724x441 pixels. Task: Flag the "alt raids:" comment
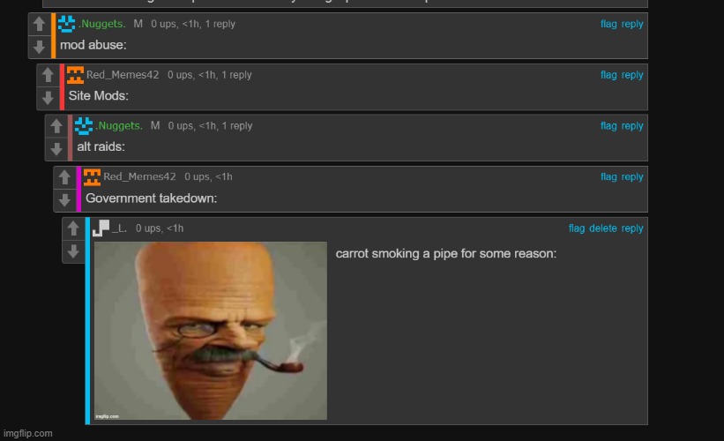[x=608, y=126]
